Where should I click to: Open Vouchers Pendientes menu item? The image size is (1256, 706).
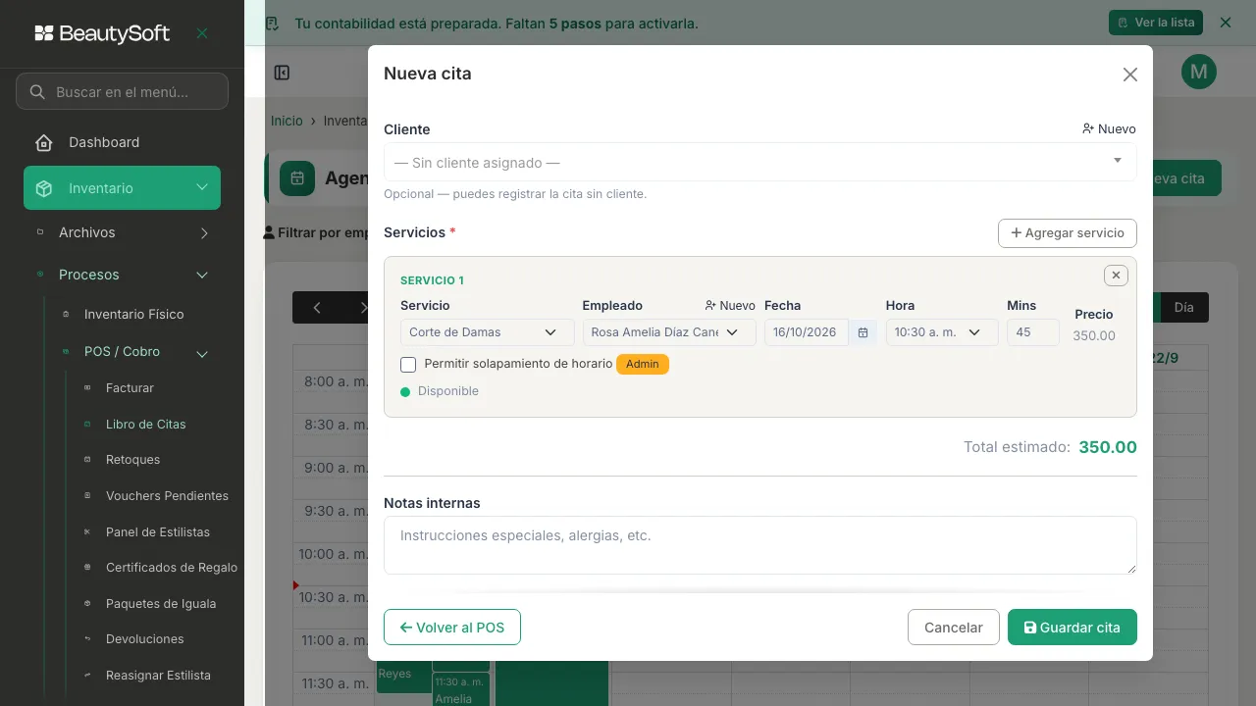click(x=167, y=496)
